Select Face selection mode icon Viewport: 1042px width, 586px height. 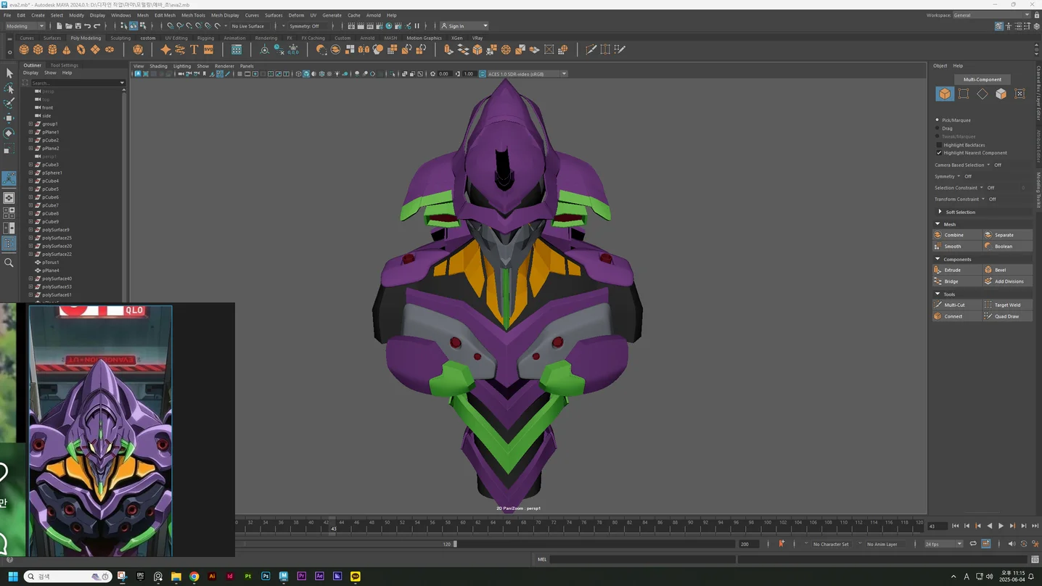point(1001,94)
